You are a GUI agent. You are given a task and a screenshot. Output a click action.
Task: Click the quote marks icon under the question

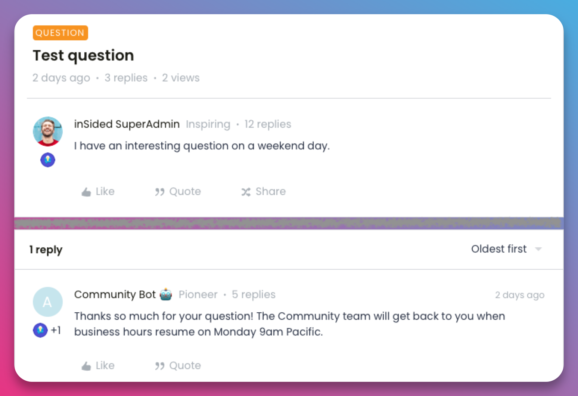click(x=160, y=192)
